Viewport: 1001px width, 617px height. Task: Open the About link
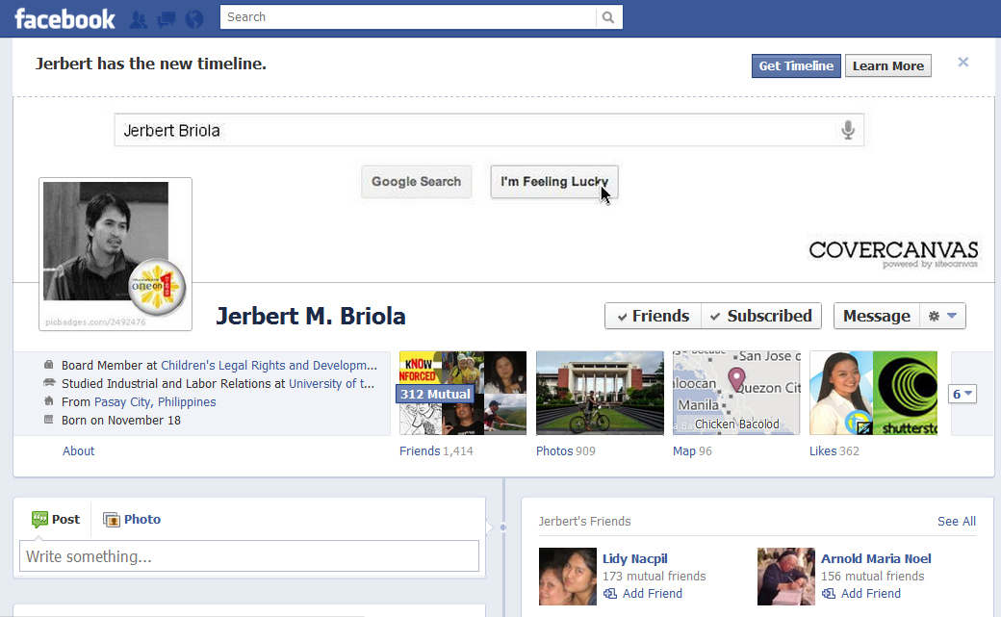click(x=79, y=450)
